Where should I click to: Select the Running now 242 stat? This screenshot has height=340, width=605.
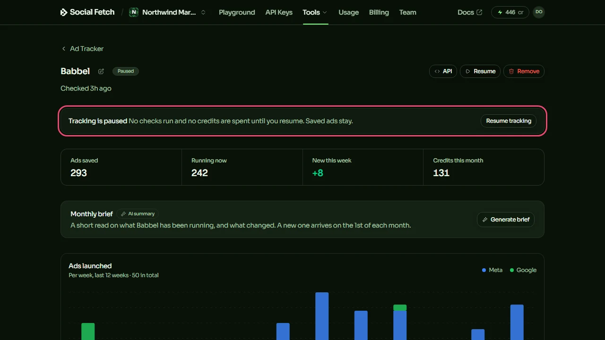(242, 167)
